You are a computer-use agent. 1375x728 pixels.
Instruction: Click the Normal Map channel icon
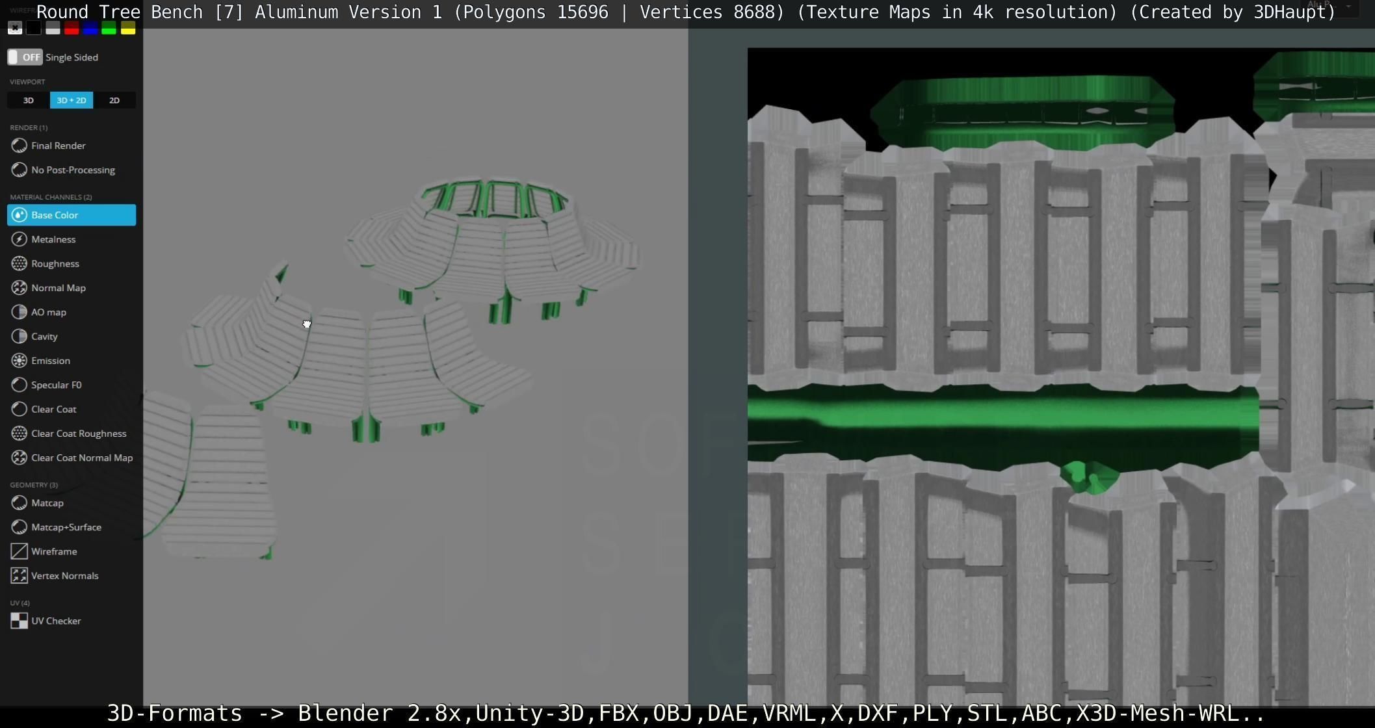click(x=20, y=288)
